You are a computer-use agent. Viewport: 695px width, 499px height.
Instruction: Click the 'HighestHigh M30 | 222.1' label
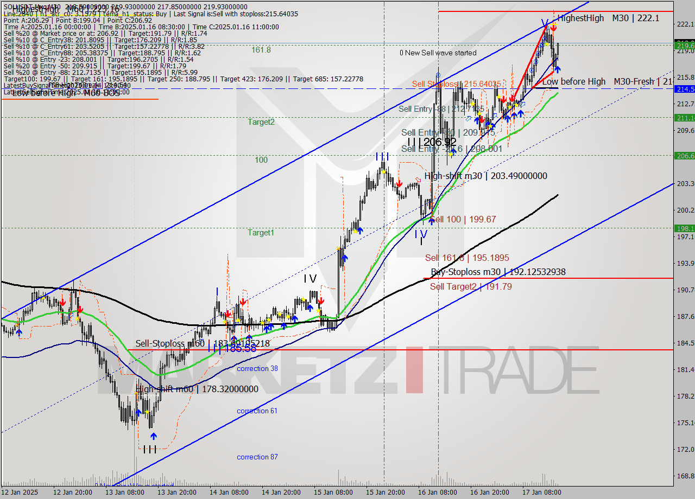[x=608, y=18]
